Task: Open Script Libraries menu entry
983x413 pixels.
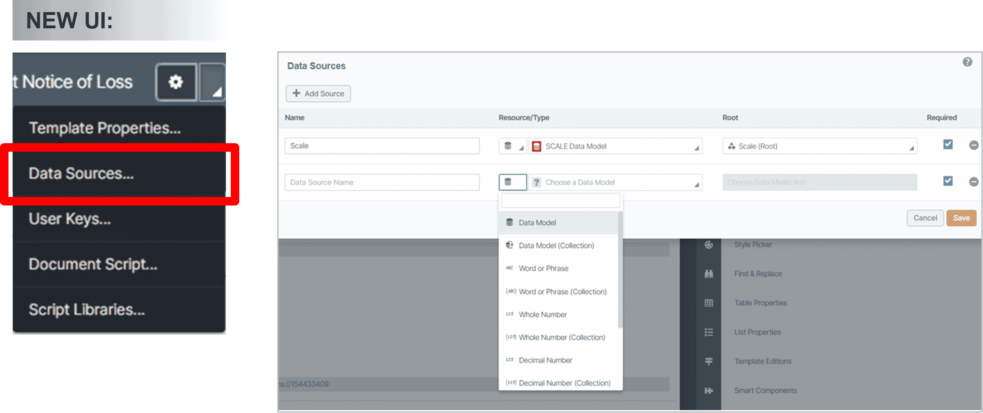Action: [87, 310]
